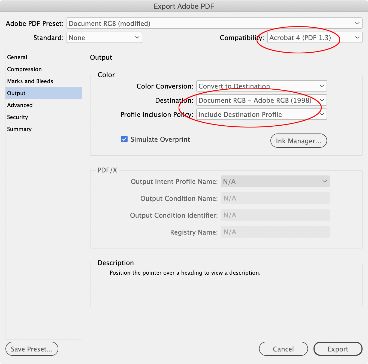Click the Export button
The height and width of the screenshot is (364, 368).
tap(338, 349)
